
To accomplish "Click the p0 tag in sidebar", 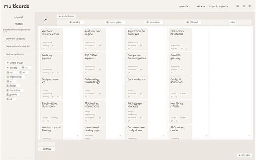I will pos(11,99).
